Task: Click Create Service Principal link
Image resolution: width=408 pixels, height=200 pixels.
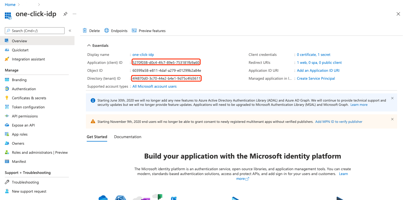Action: point(316,78)
